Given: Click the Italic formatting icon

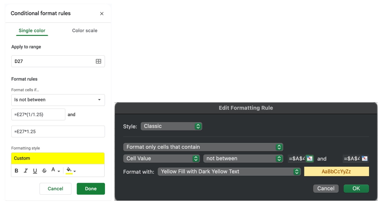Looking at the screenshot, I should tap(26, 171).
